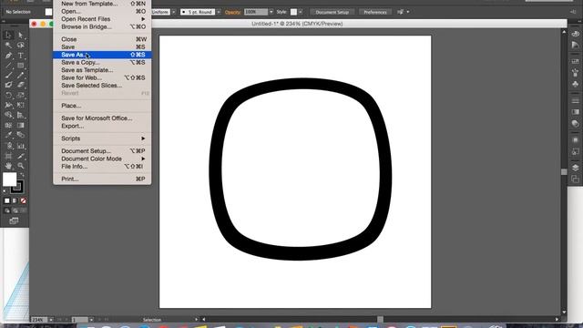The image size is (583, 328).
Task: Expand the Document Color Mode submenu
Action: click(x=102, y=159)
